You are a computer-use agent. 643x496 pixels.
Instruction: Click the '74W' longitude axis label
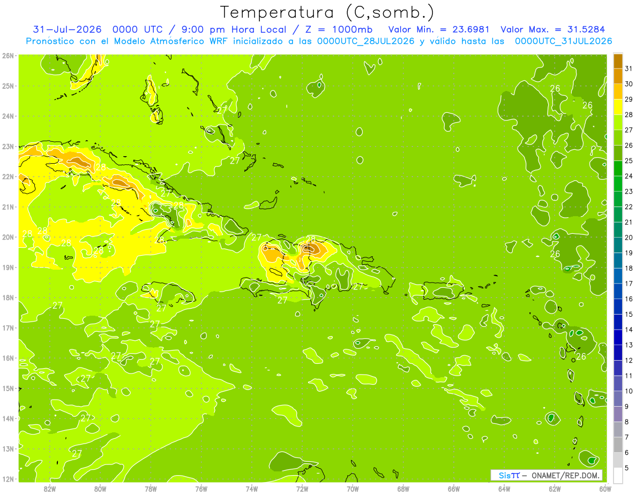[x=252, y=489]
